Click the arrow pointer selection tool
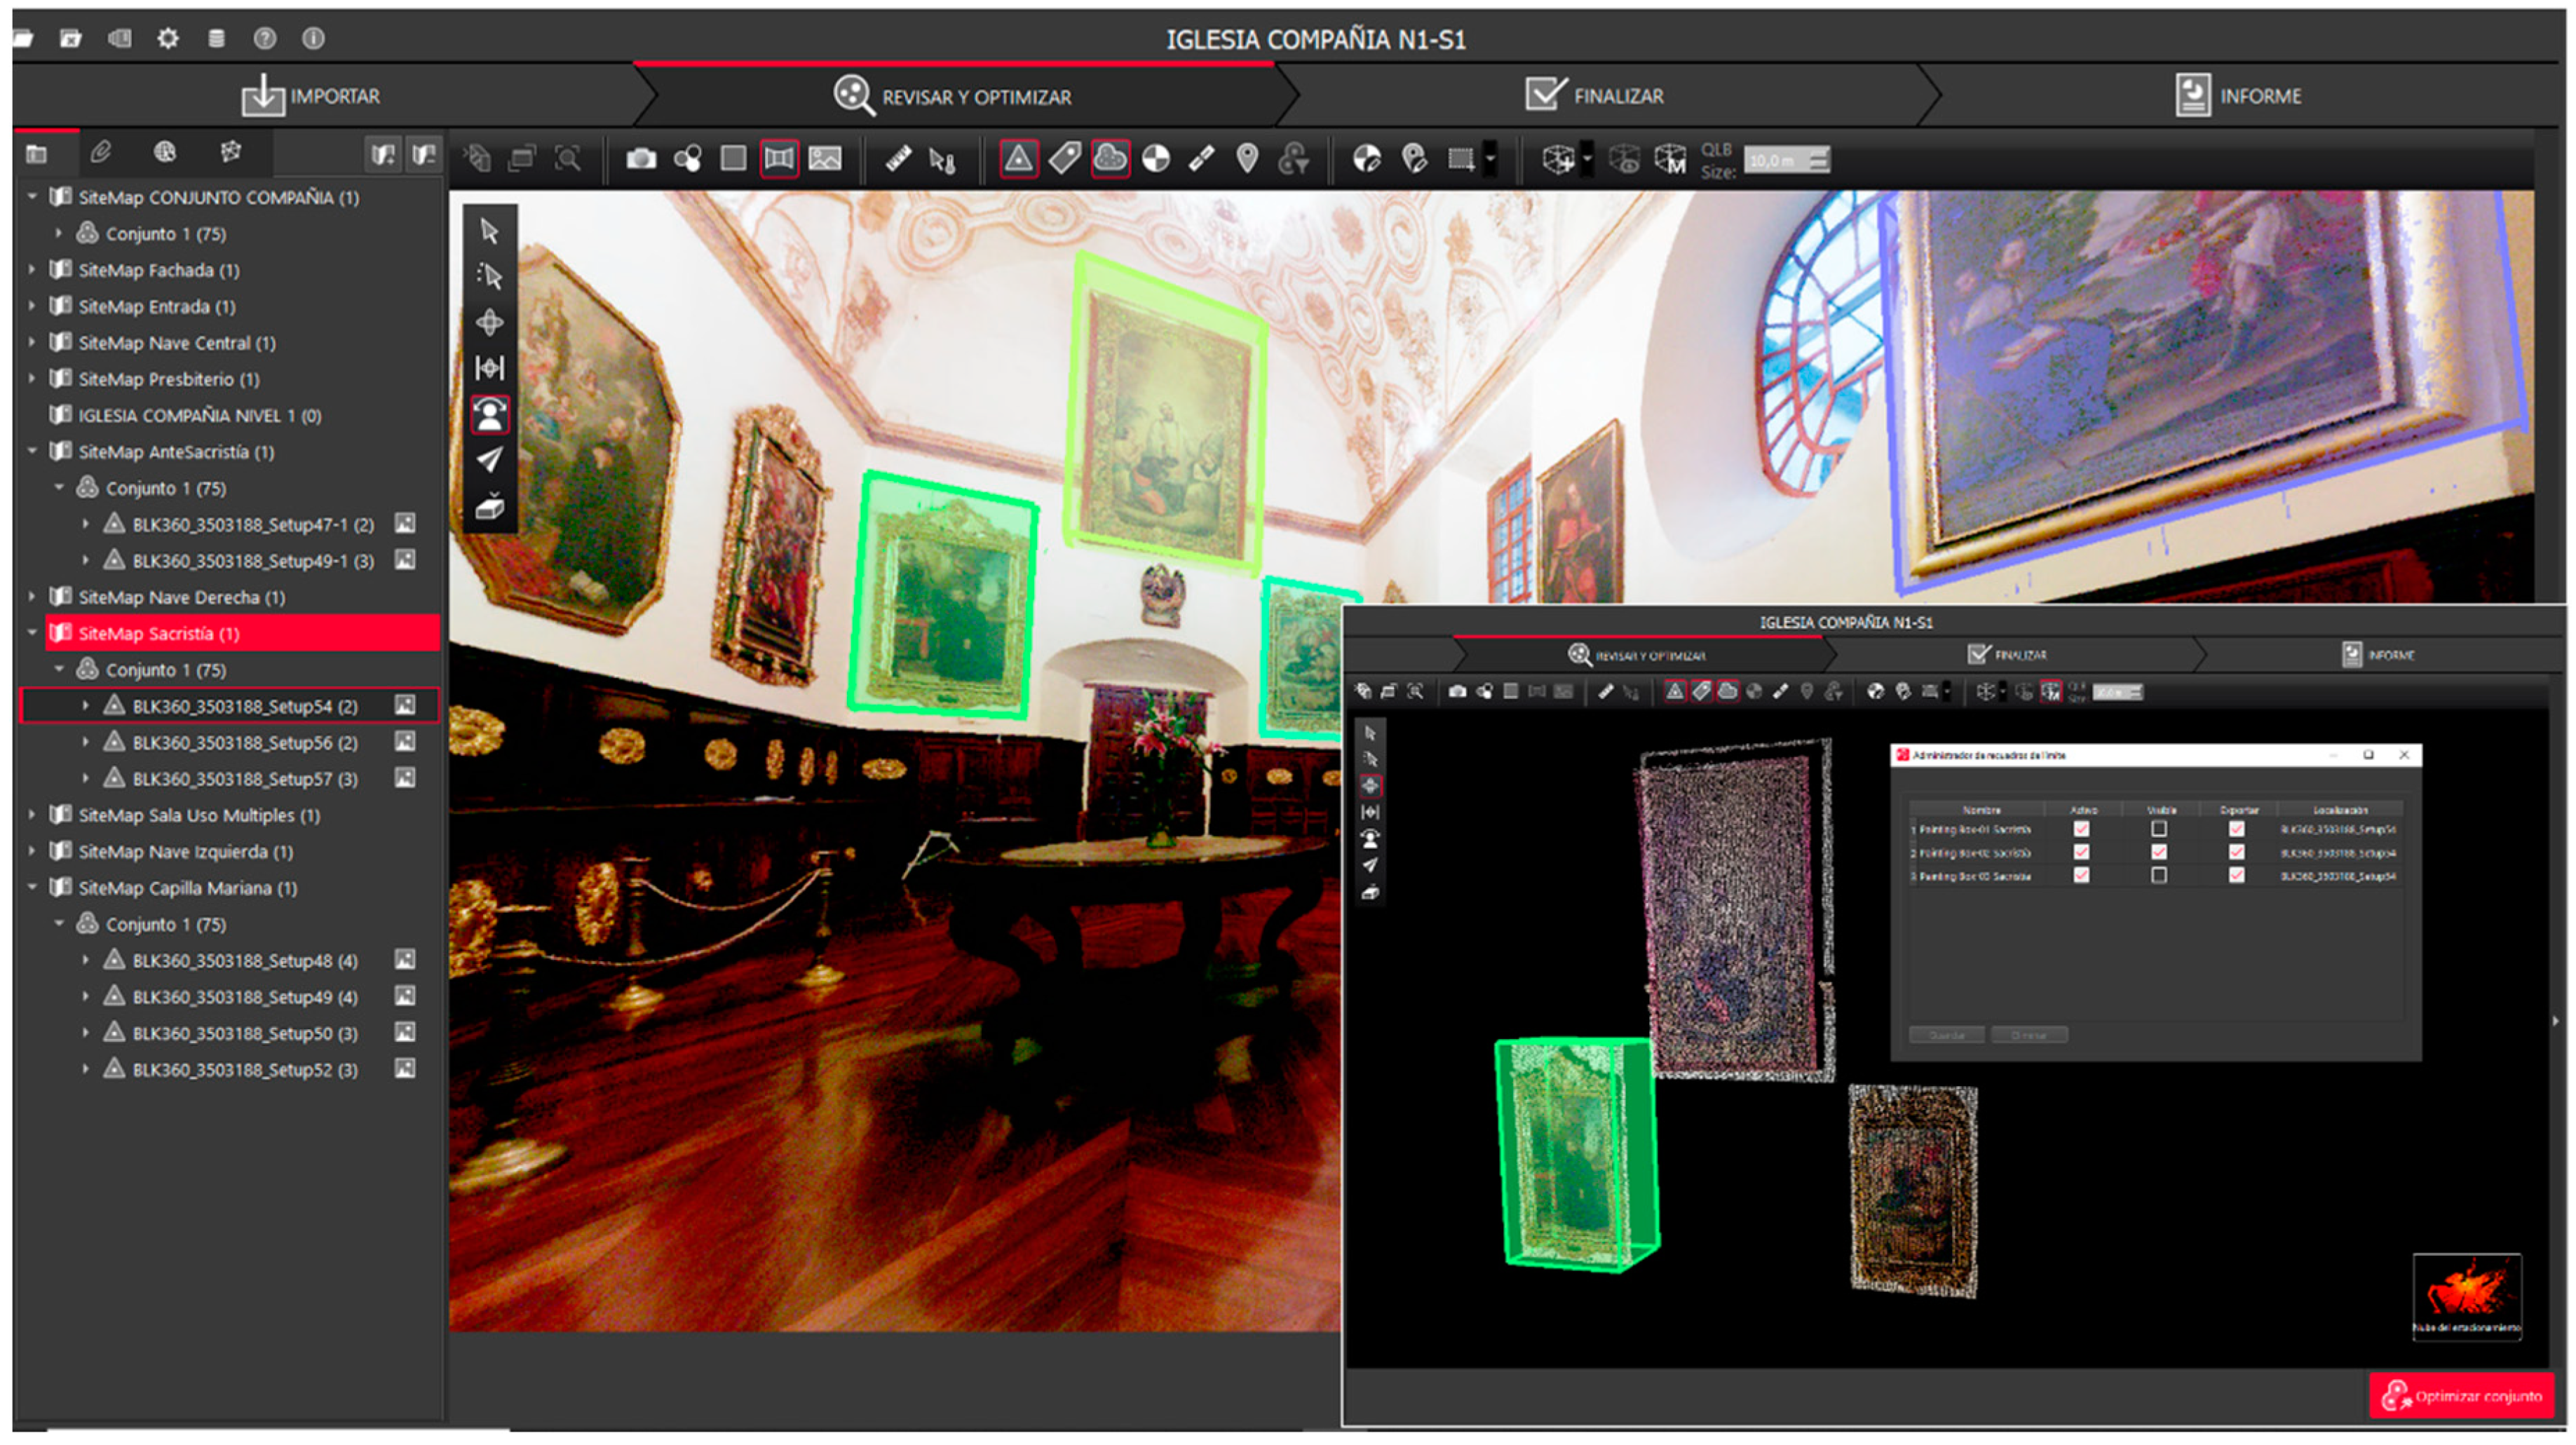 click(x=489, y=231)
